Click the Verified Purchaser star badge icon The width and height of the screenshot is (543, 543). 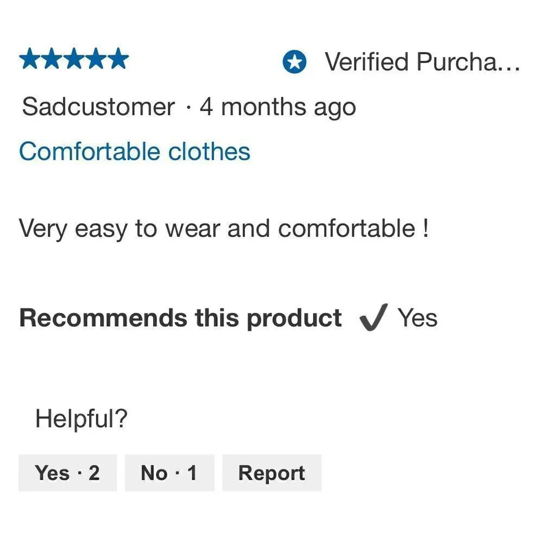point(294,62)
